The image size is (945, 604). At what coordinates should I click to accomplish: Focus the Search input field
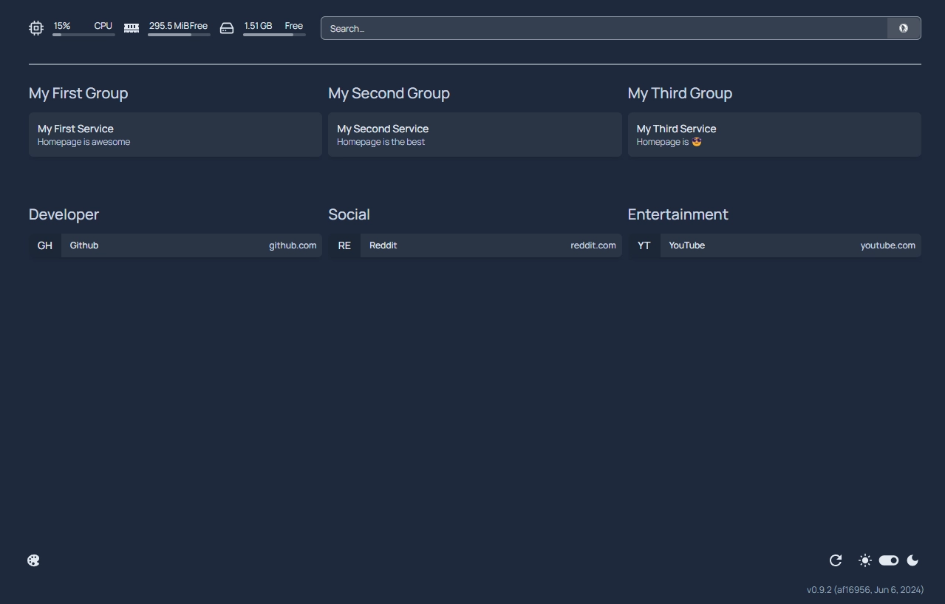coord(604,28)
